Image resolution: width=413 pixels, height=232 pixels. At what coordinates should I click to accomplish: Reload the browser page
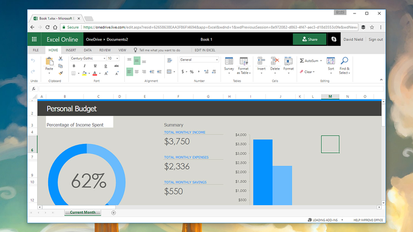(47, 27)
